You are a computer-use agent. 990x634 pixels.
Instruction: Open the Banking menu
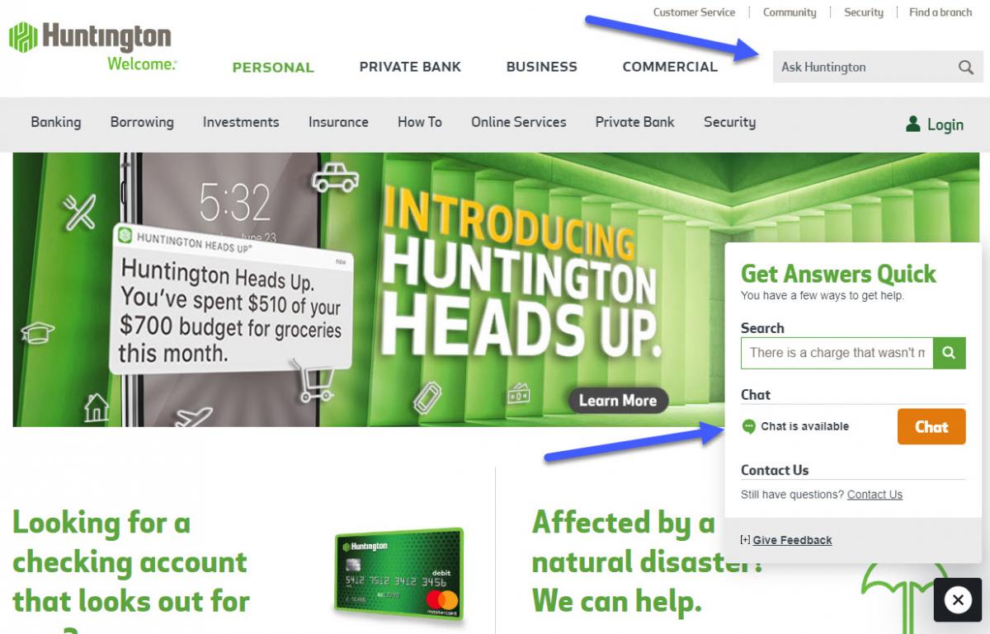(56, 122)
